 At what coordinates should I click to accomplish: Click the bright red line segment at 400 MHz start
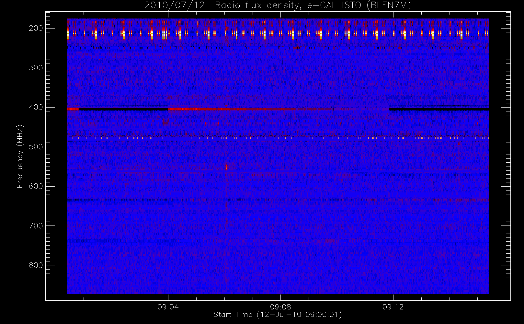coord(73,109)
